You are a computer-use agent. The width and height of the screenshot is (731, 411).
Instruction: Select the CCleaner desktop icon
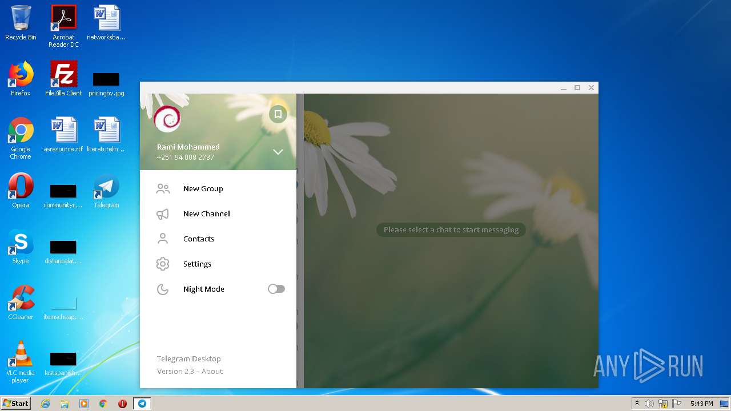tap(21, 303)
